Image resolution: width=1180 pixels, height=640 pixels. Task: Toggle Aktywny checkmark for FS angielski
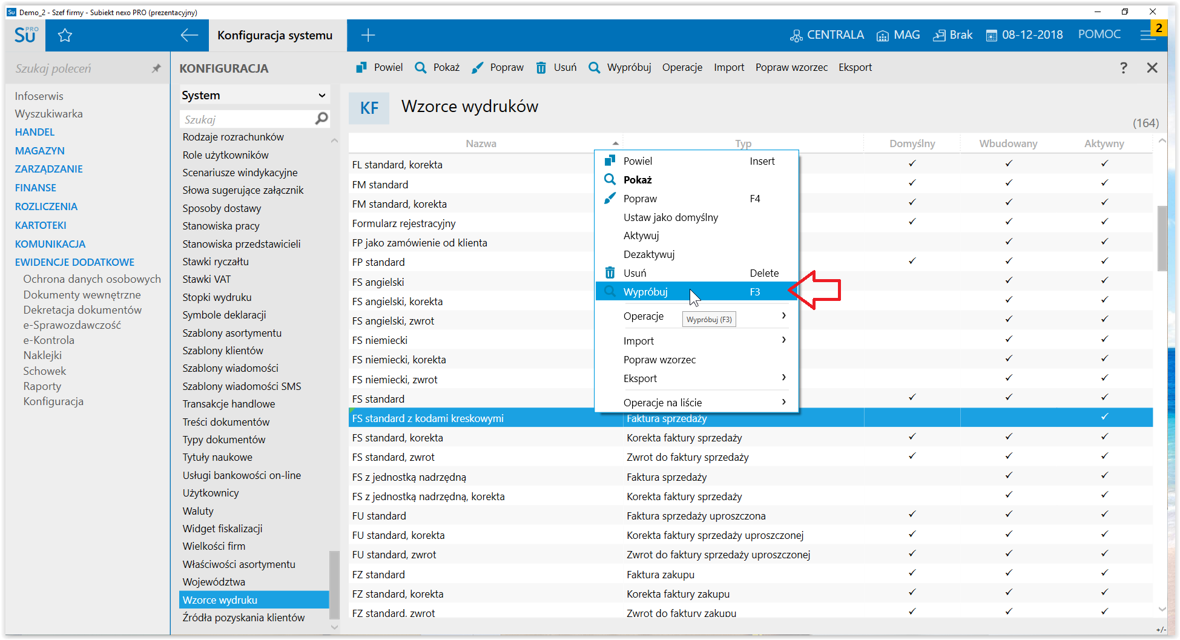point(1104,280)
